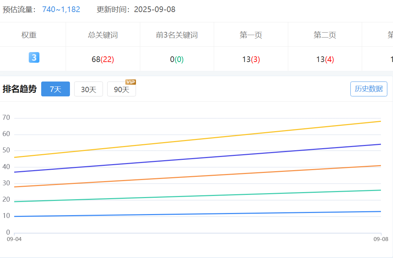Screen dimensions: 393x258
Task: Click the blue weight 3 badge icon
Action: point(34,57)
